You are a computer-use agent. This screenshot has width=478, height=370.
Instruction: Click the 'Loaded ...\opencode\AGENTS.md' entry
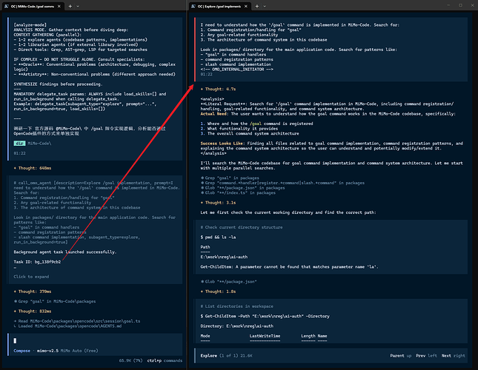point(67,326)
